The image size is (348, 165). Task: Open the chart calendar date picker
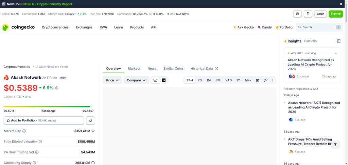click(x=258, y=80)
